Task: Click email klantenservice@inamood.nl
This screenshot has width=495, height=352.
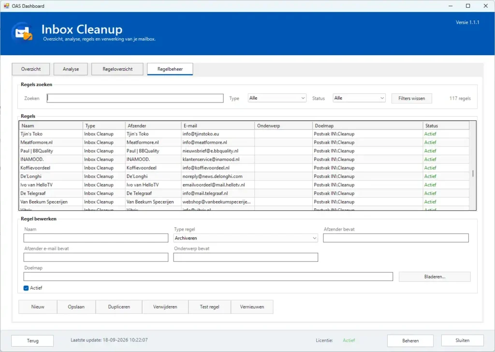Action: click(x=211, y=160)
